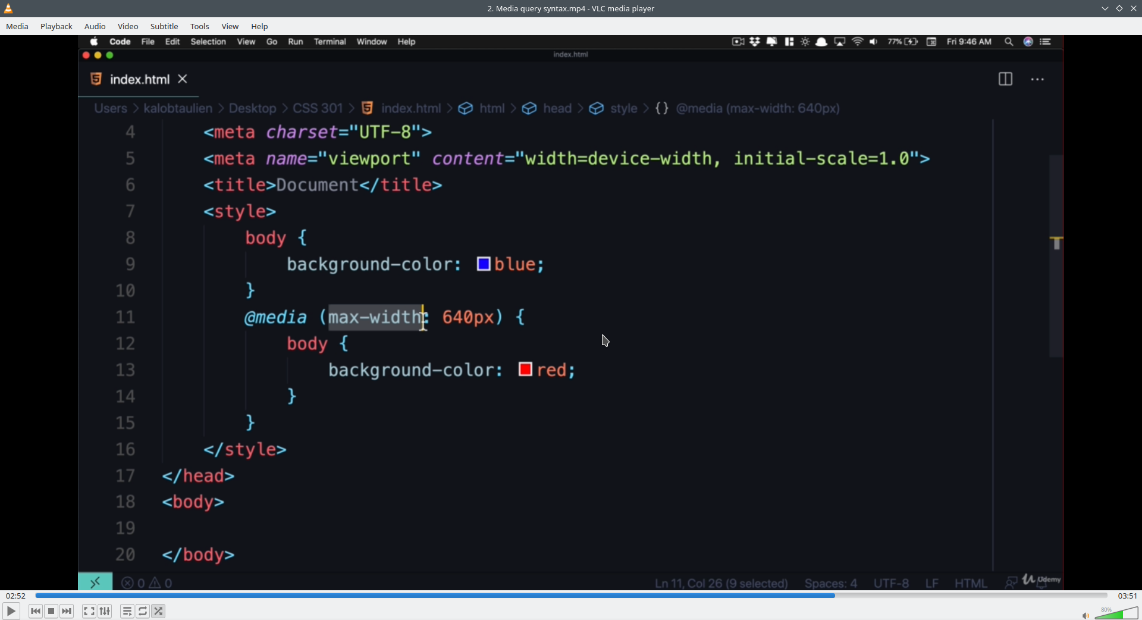Click the red color swatch on line 13
The width and height of the screenshot is (1142, 620).
coord(525,370)
